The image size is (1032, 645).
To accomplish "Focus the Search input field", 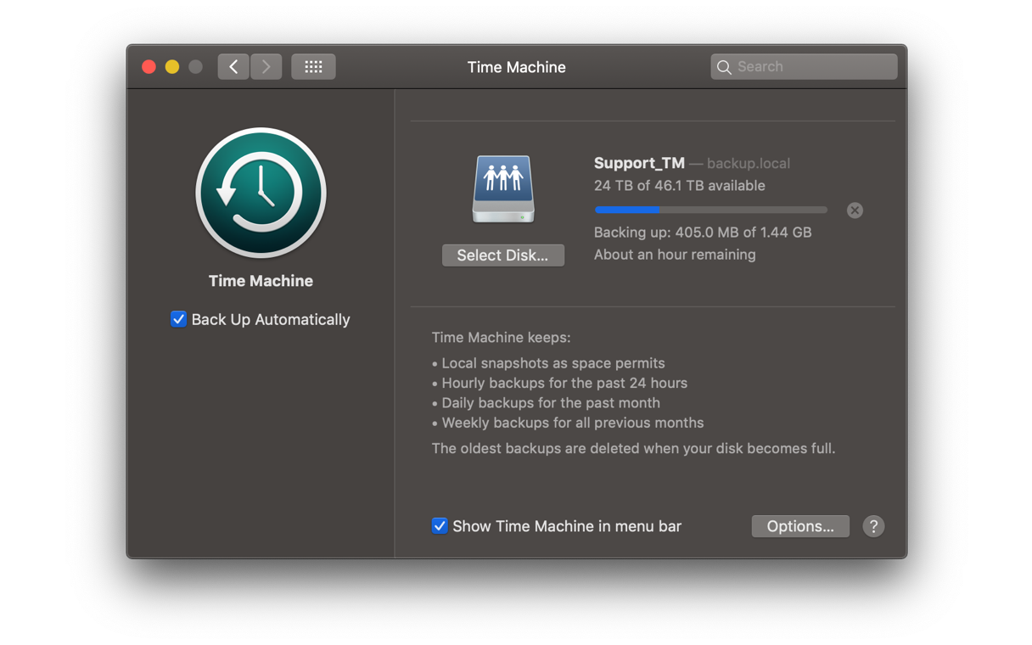I will pyautogui.click(x=804, y=66).
